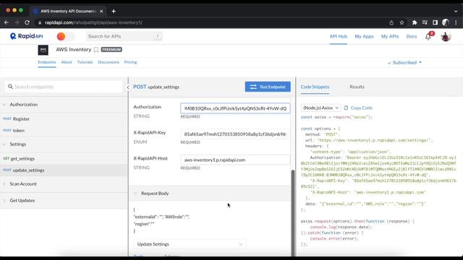463x260 pixels.
Task: Switch to the Tutorials tab
Action: [85, 62]
